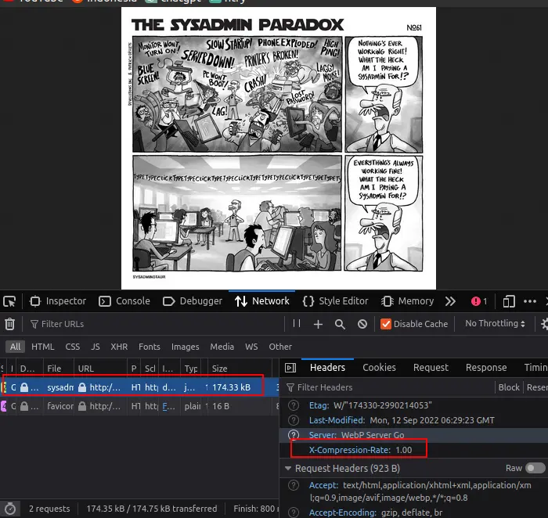Open Server header help icon
Image resolution: width=548 pixels, height=518 pixels.
(294, 435)
